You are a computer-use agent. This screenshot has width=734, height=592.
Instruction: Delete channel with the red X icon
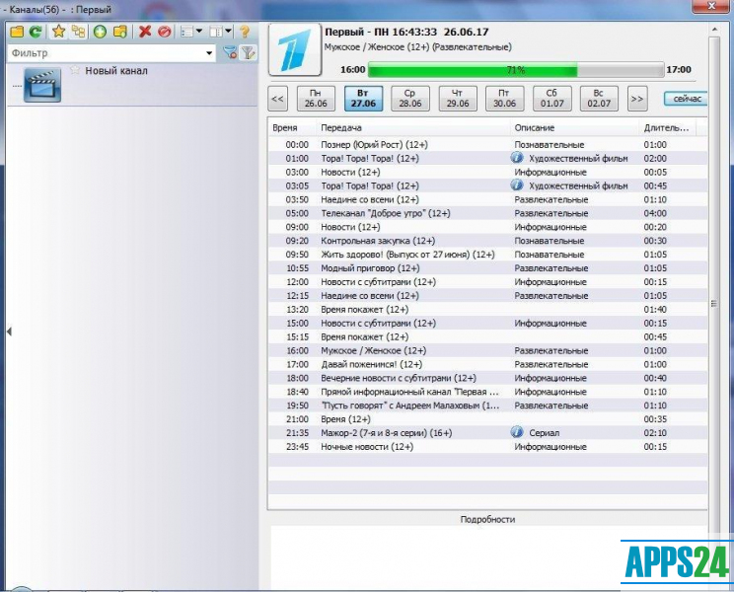145,32
